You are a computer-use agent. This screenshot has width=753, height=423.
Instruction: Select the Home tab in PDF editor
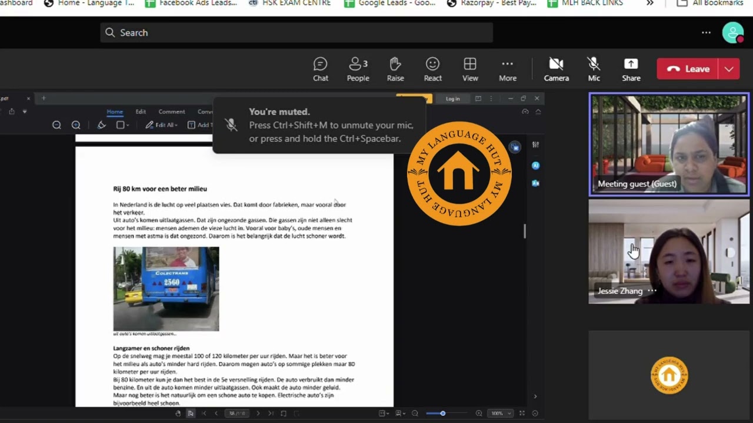[x=115, y=112]
